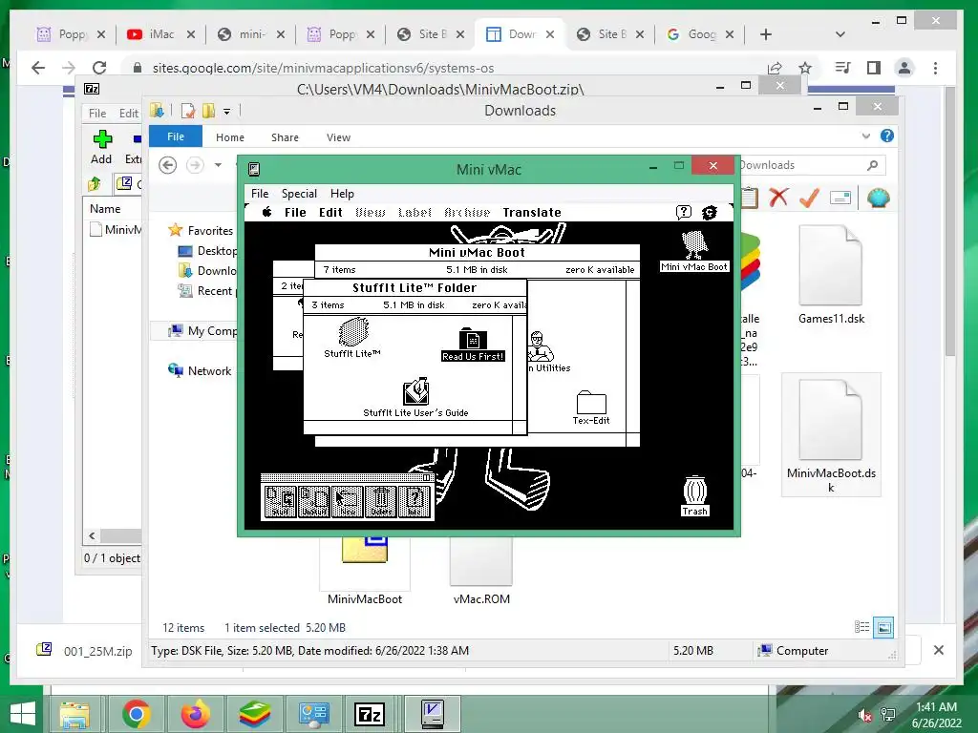Toggle the StuffIt palette zoom box

427,477
